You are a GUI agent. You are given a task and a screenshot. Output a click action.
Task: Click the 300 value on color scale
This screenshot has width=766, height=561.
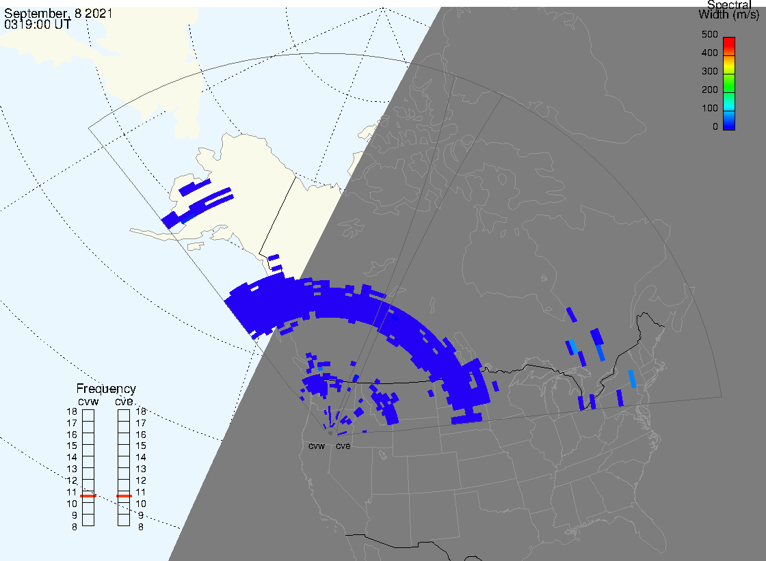(x=710, y=71)
